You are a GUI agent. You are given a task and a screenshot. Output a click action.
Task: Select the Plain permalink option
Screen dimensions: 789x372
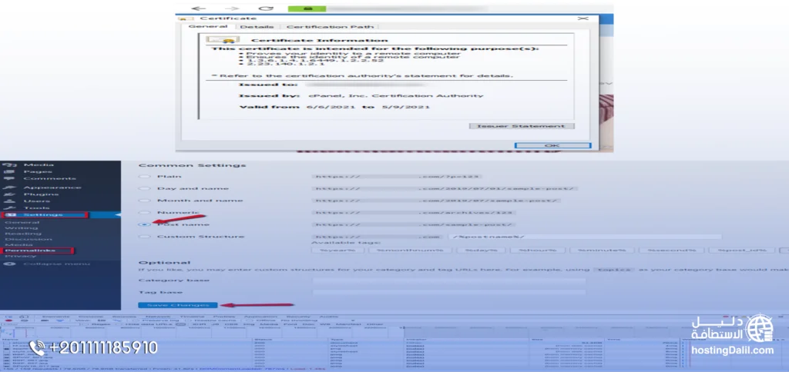point(144,177)
